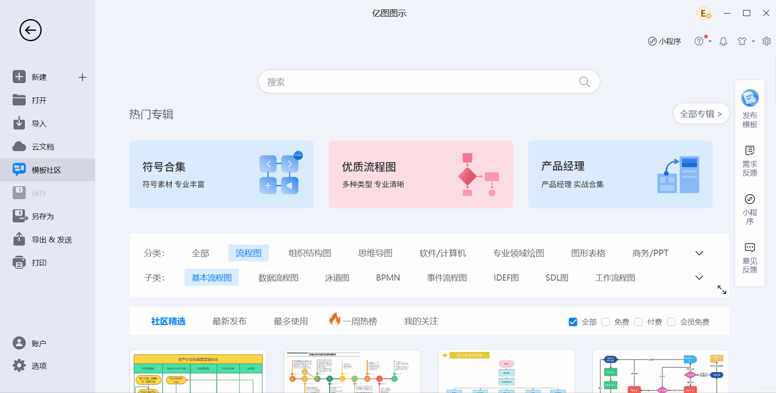Expand the 分类 category row chevron

[699, 253]
